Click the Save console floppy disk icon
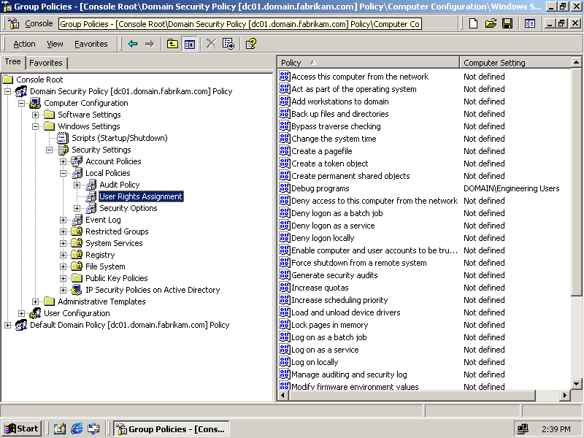This screenshot has height=438, width=584. tap(507, 24)
